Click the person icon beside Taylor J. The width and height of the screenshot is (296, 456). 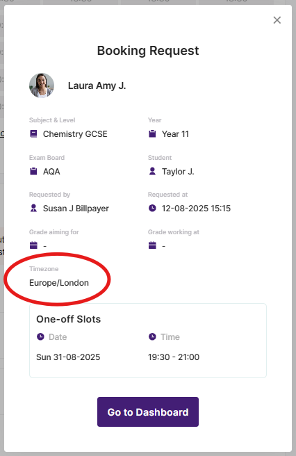(152, 171)
